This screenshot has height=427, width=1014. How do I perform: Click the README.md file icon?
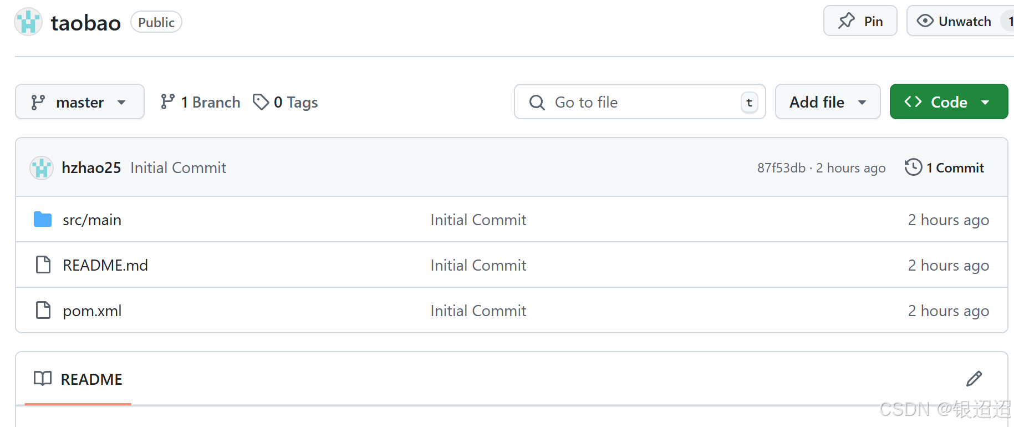tap(43, 265)
